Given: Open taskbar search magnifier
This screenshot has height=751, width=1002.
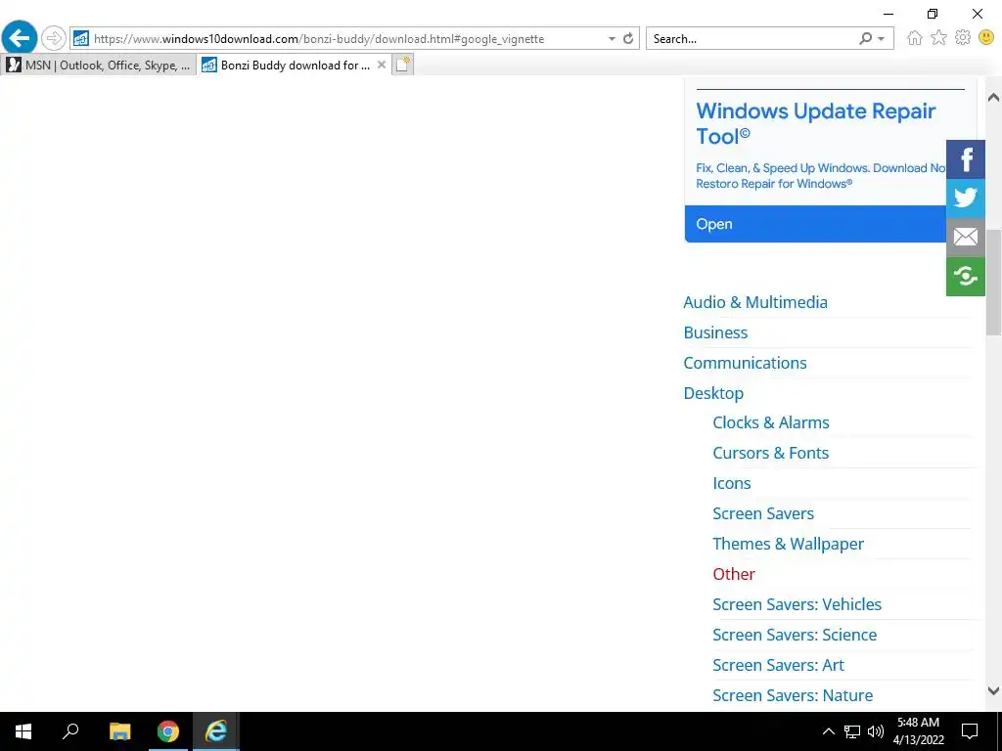Looking at the screenshot, I should (x=70, y=731).
